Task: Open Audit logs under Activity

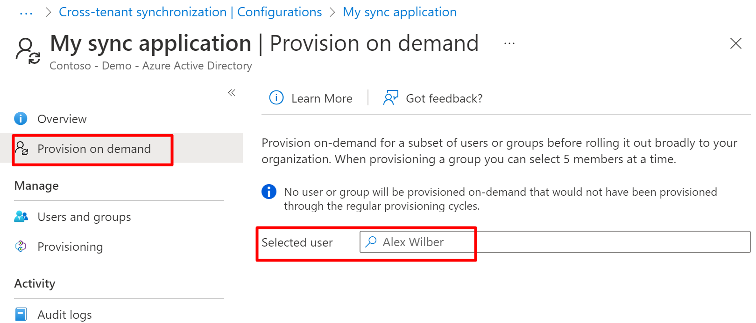Action: [64, 315]
